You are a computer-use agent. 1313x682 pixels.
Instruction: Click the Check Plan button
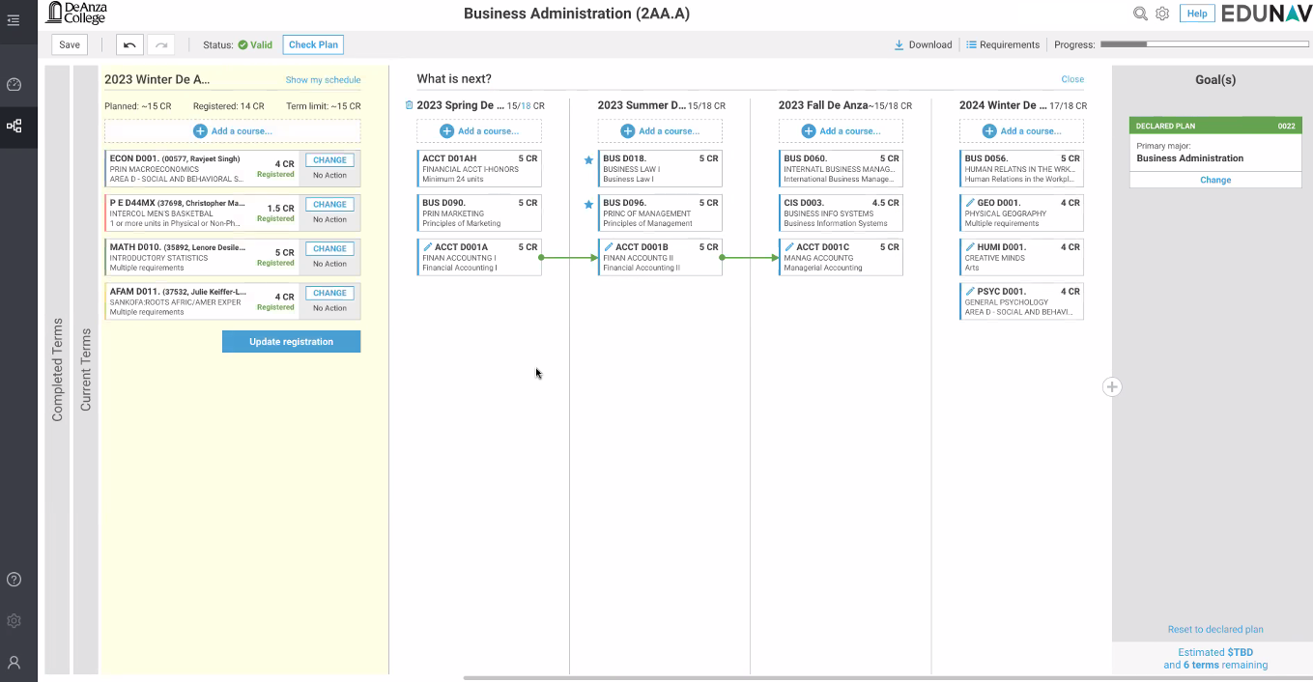pos(313,44)
